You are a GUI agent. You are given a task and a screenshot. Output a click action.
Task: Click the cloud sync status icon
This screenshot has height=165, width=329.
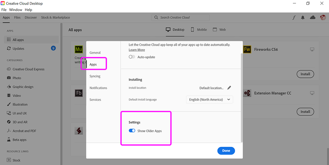coord(313,18)
